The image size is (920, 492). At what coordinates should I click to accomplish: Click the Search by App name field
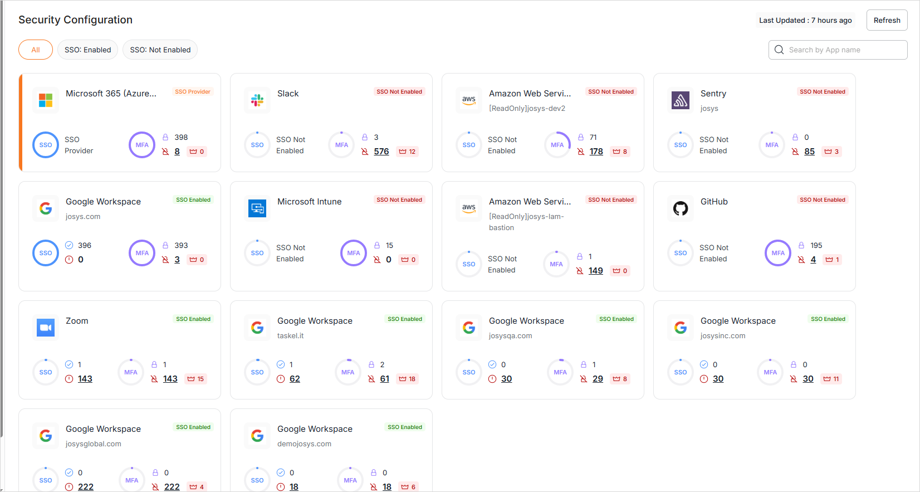click(838, 50)
